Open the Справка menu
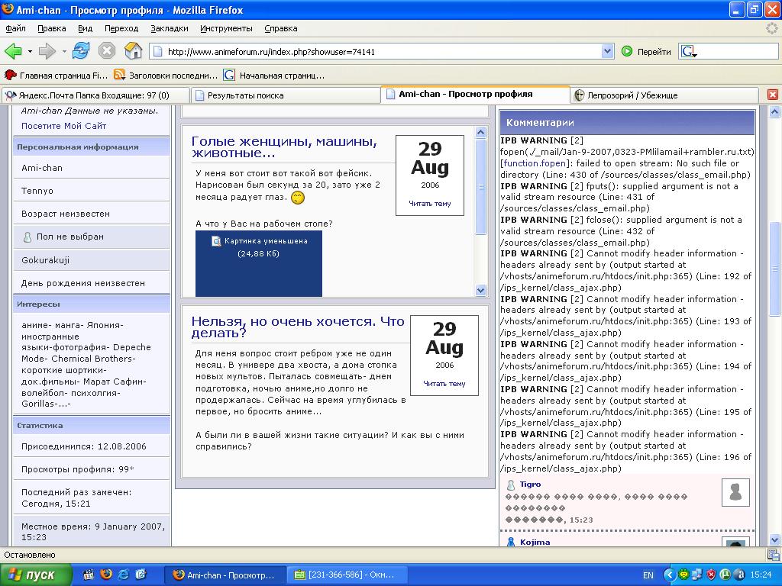The image size is (782, 586). pyautogui.click(x=281, y=28)
